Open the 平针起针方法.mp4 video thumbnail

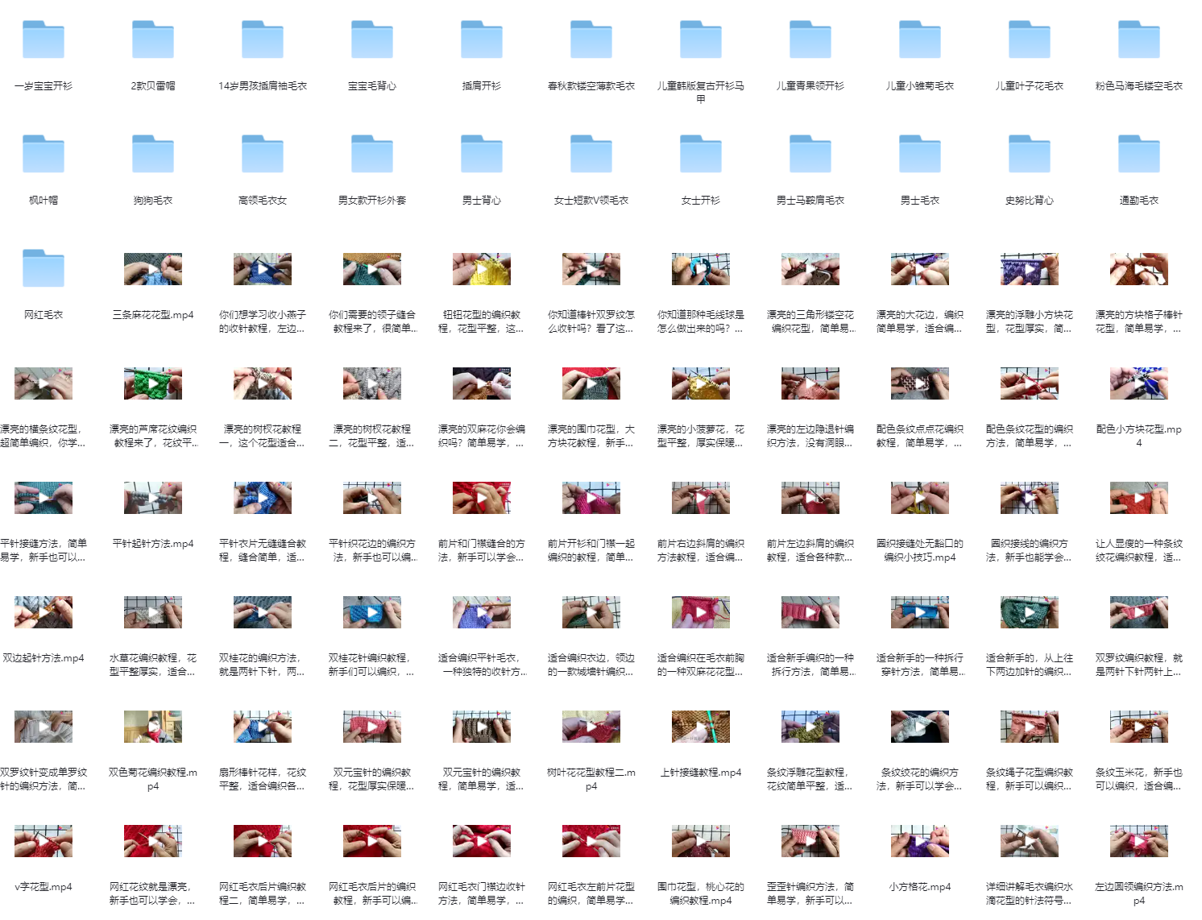click(x=153, y=498)
